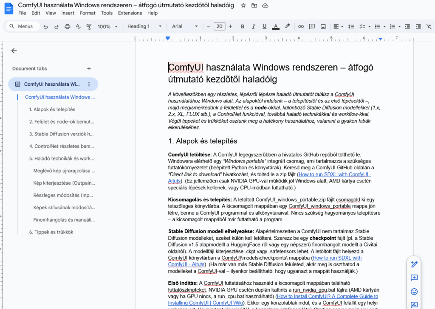The height and width of the screenshot is (309, 435).
Task: Search the Menus box
Action: click(x=22, y=26)
